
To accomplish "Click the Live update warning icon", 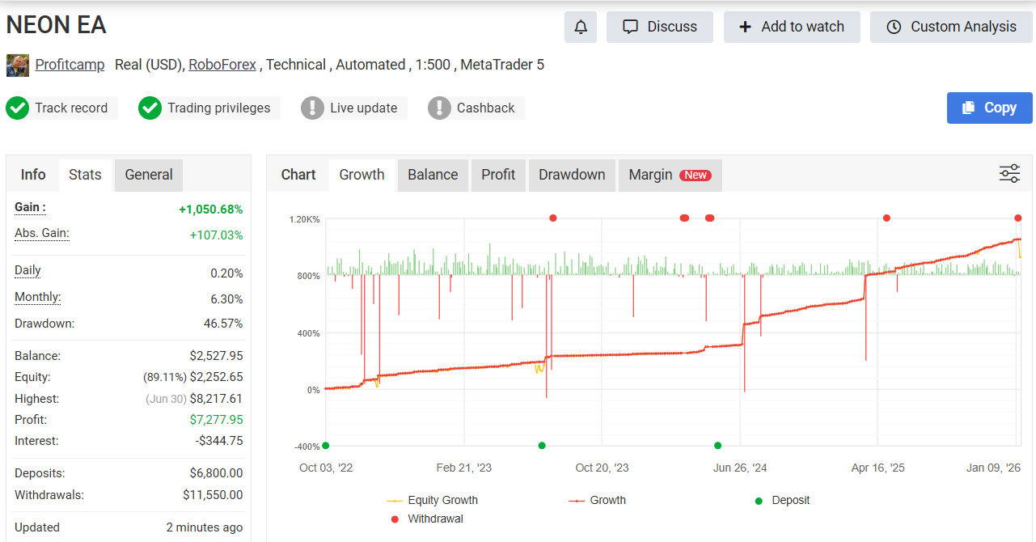I will point(312,108).
